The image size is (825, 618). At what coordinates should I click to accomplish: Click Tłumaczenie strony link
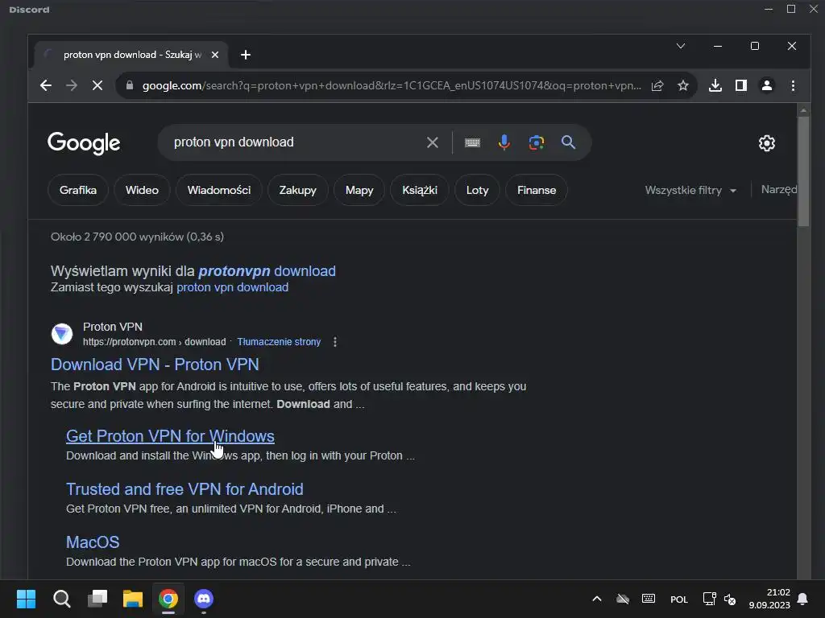coord(279,342)
